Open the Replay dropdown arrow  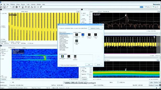point(151,7)
